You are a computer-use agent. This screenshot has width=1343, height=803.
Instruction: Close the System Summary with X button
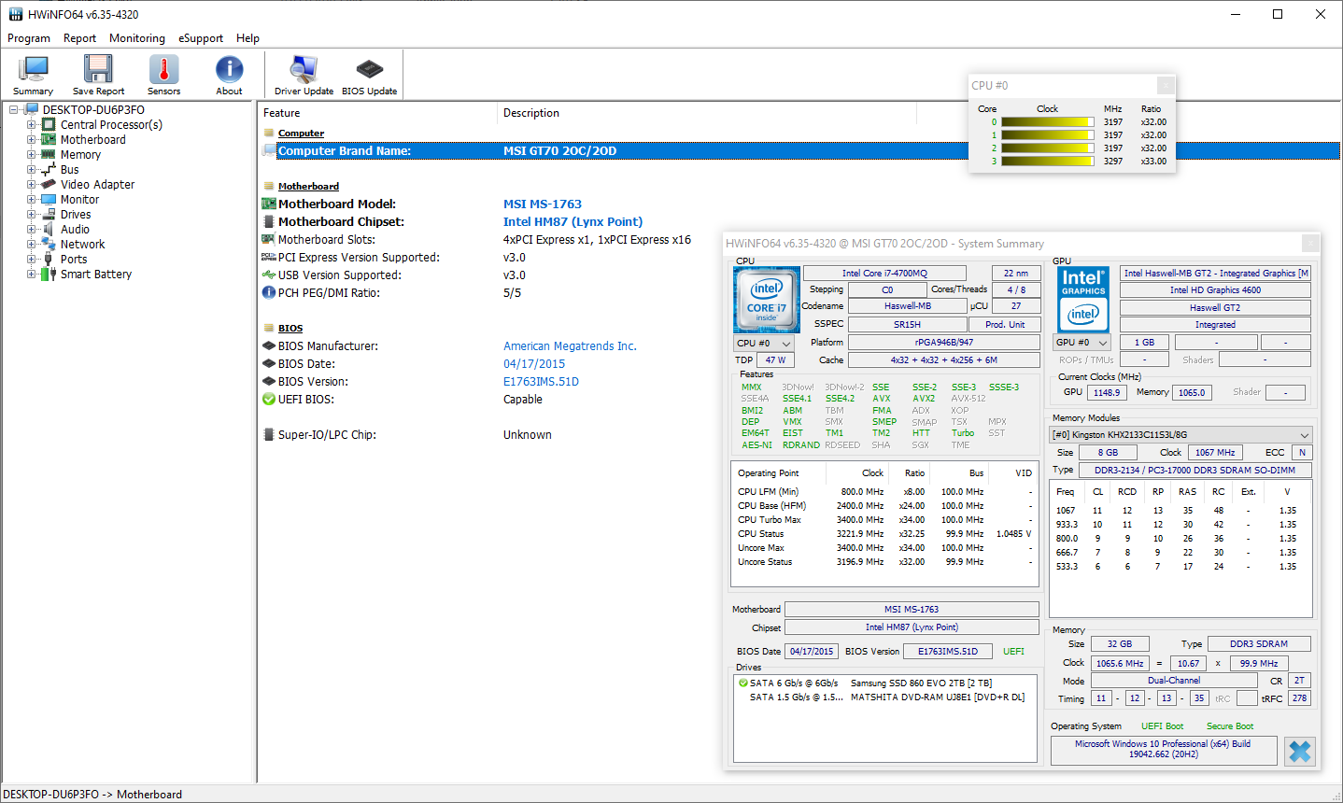click(1299, 751)
